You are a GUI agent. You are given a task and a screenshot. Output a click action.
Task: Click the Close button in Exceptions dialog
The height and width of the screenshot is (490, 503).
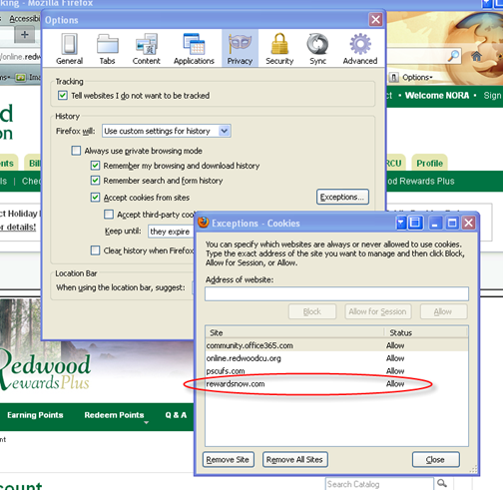(x=436, y=460)
